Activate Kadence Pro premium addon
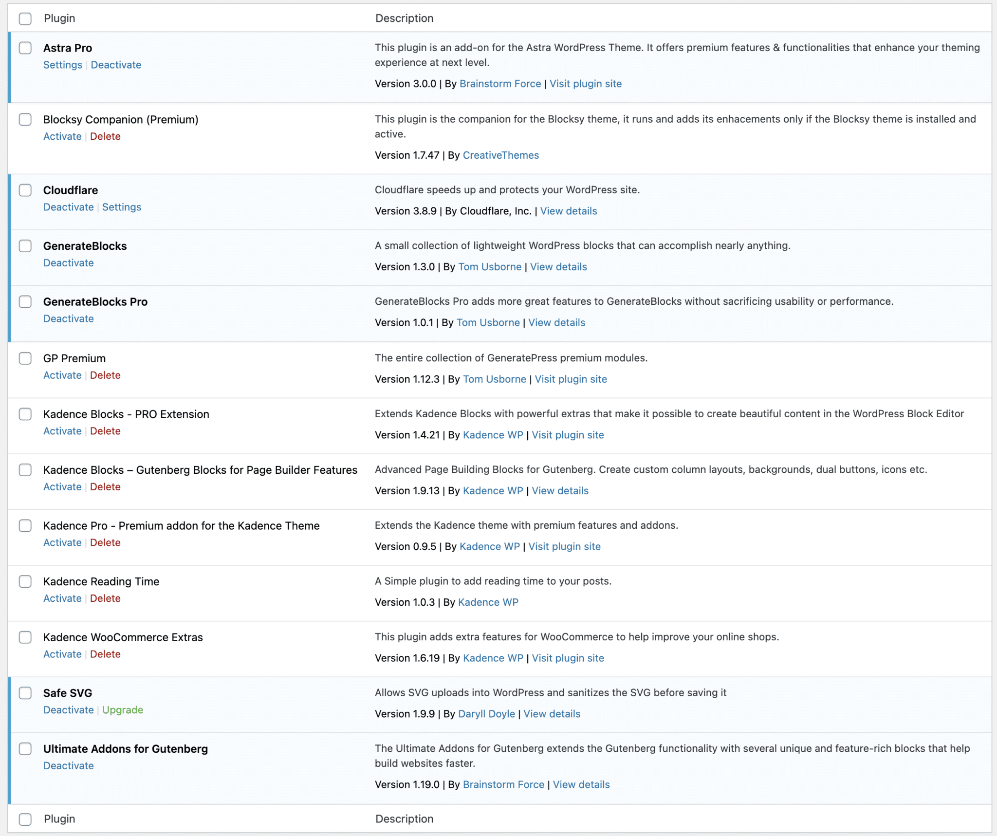 (62, 542)
